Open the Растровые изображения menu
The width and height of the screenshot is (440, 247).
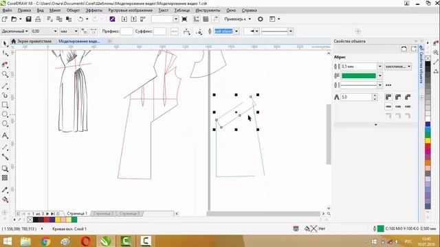pyautogui.click(x=130, y=10)
